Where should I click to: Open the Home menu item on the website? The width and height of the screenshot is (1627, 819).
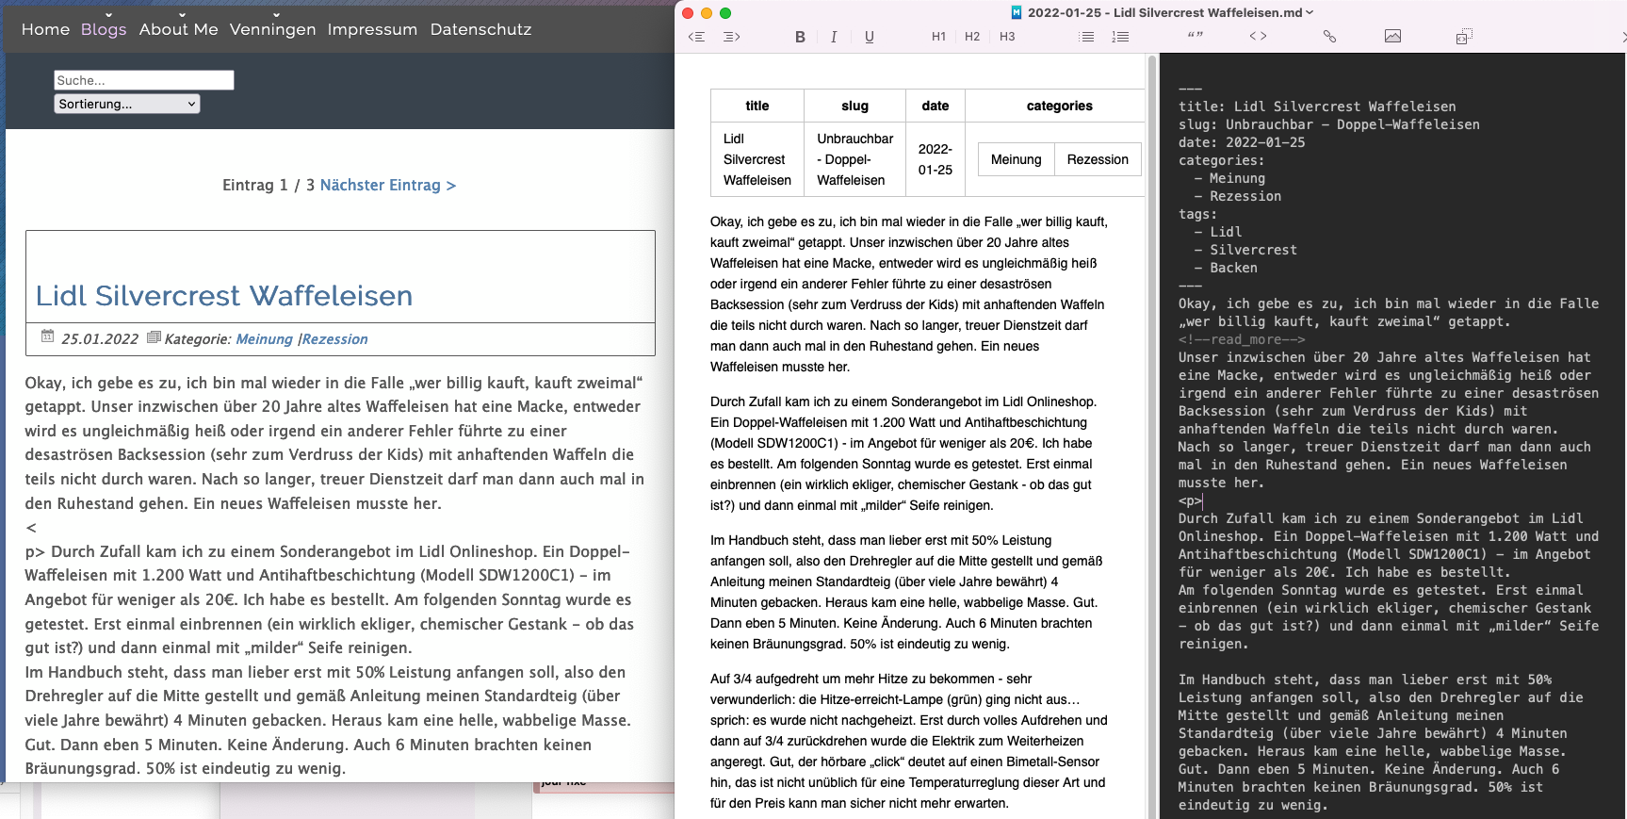click(45, 29)
